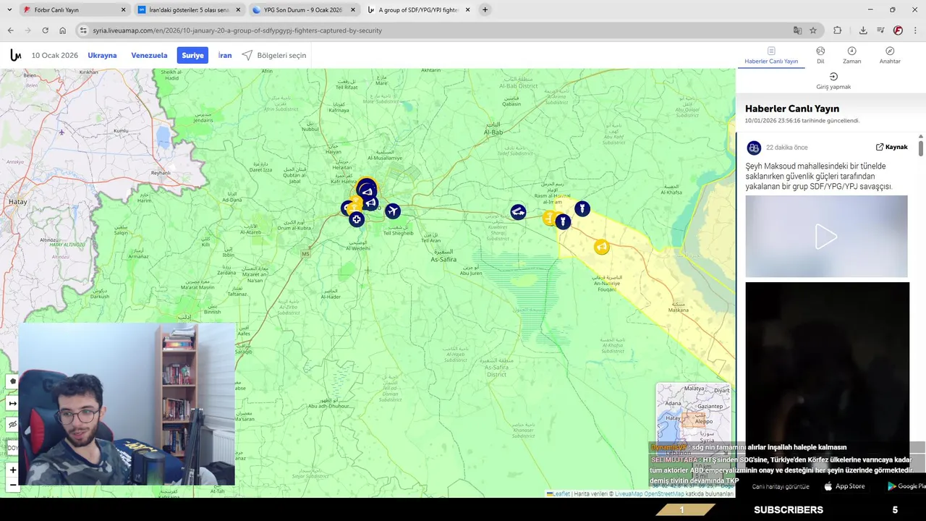
Task: Open the Anahtar legend tab
Action: pyautogui.click(x=890, y=56)
